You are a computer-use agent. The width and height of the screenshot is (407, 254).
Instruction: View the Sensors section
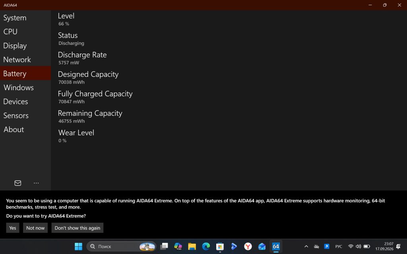click(25, 115)
